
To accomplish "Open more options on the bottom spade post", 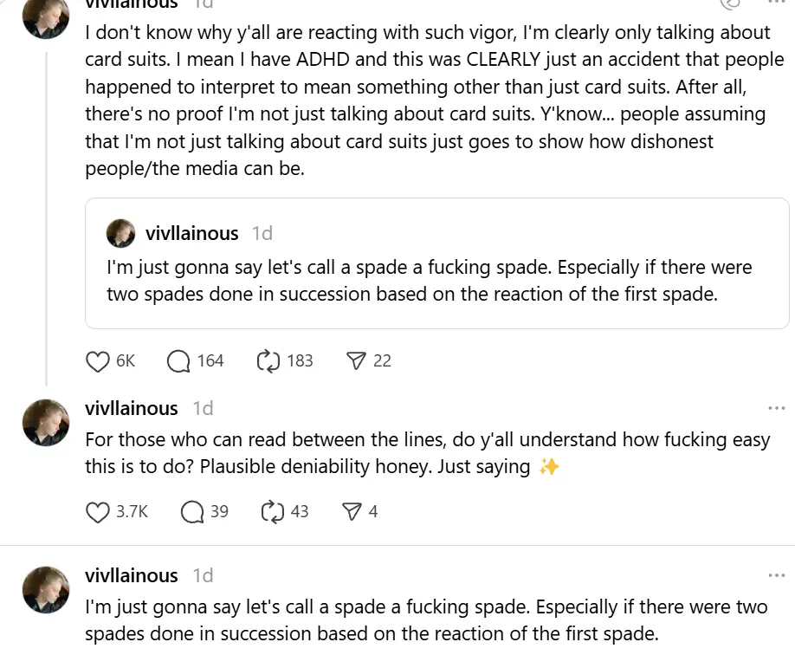I will click(x=777, y=575).
